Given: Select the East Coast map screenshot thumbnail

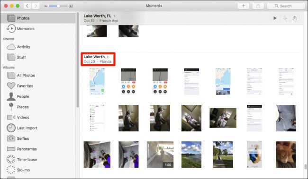Looking at the screenshot, I should click(x=223, y=81).
